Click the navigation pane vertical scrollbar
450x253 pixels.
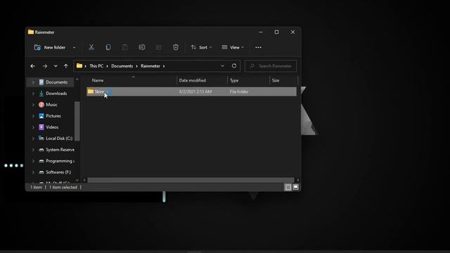pos(77,121)
